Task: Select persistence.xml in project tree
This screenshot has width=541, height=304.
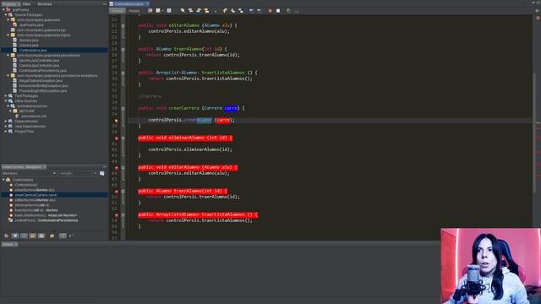Action: coord(34,117)
